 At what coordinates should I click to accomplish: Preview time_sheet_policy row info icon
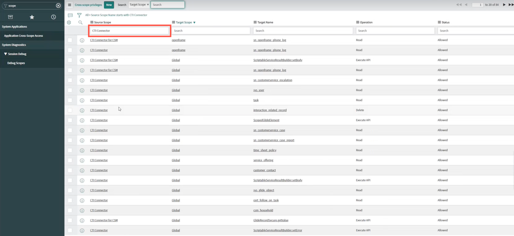[82, 150]
